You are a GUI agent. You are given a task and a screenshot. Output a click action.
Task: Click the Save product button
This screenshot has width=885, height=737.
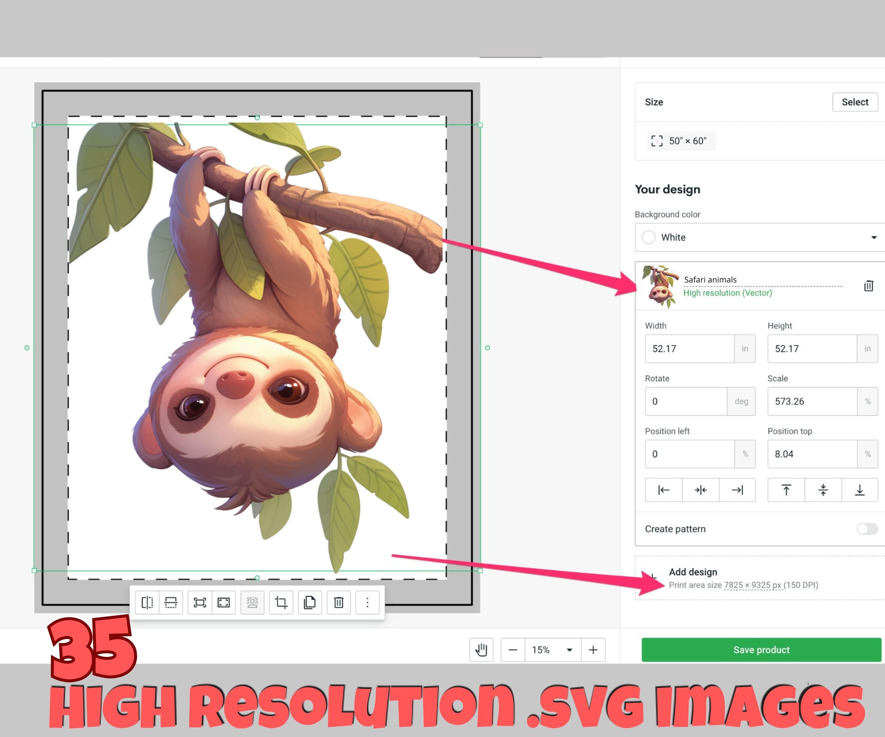click(761, 650)
